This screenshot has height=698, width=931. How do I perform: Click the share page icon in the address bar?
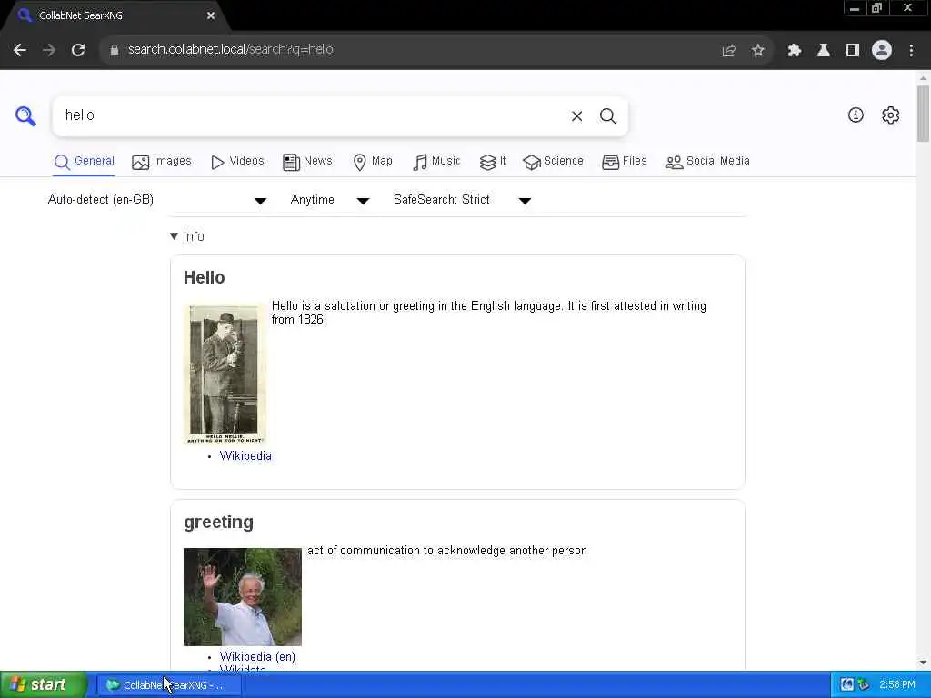[729, 51]
